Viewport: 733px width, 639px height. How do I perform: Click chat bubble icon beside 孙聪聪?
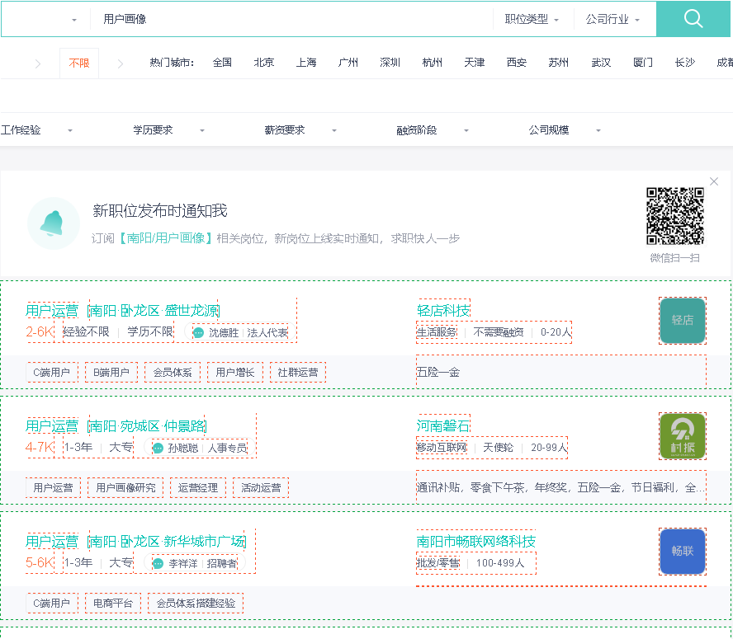(158, 448)
